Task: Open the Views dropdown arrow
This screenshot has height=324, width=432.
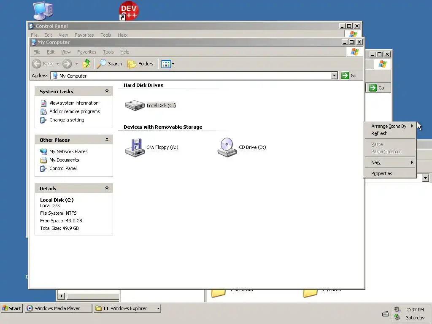Action: 173,64
